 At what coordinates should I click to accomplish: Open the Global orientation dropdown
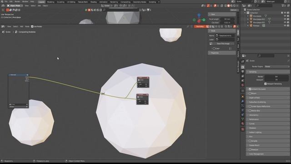click(107, 6)
